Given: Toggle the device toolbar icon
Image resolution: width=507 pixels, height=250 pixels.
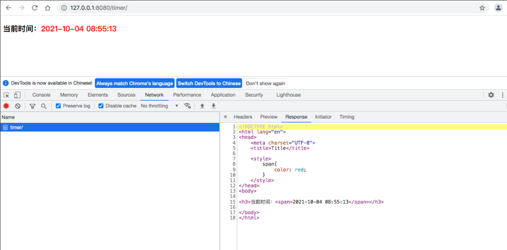Looking at the screenshot, I should (17, 95).
